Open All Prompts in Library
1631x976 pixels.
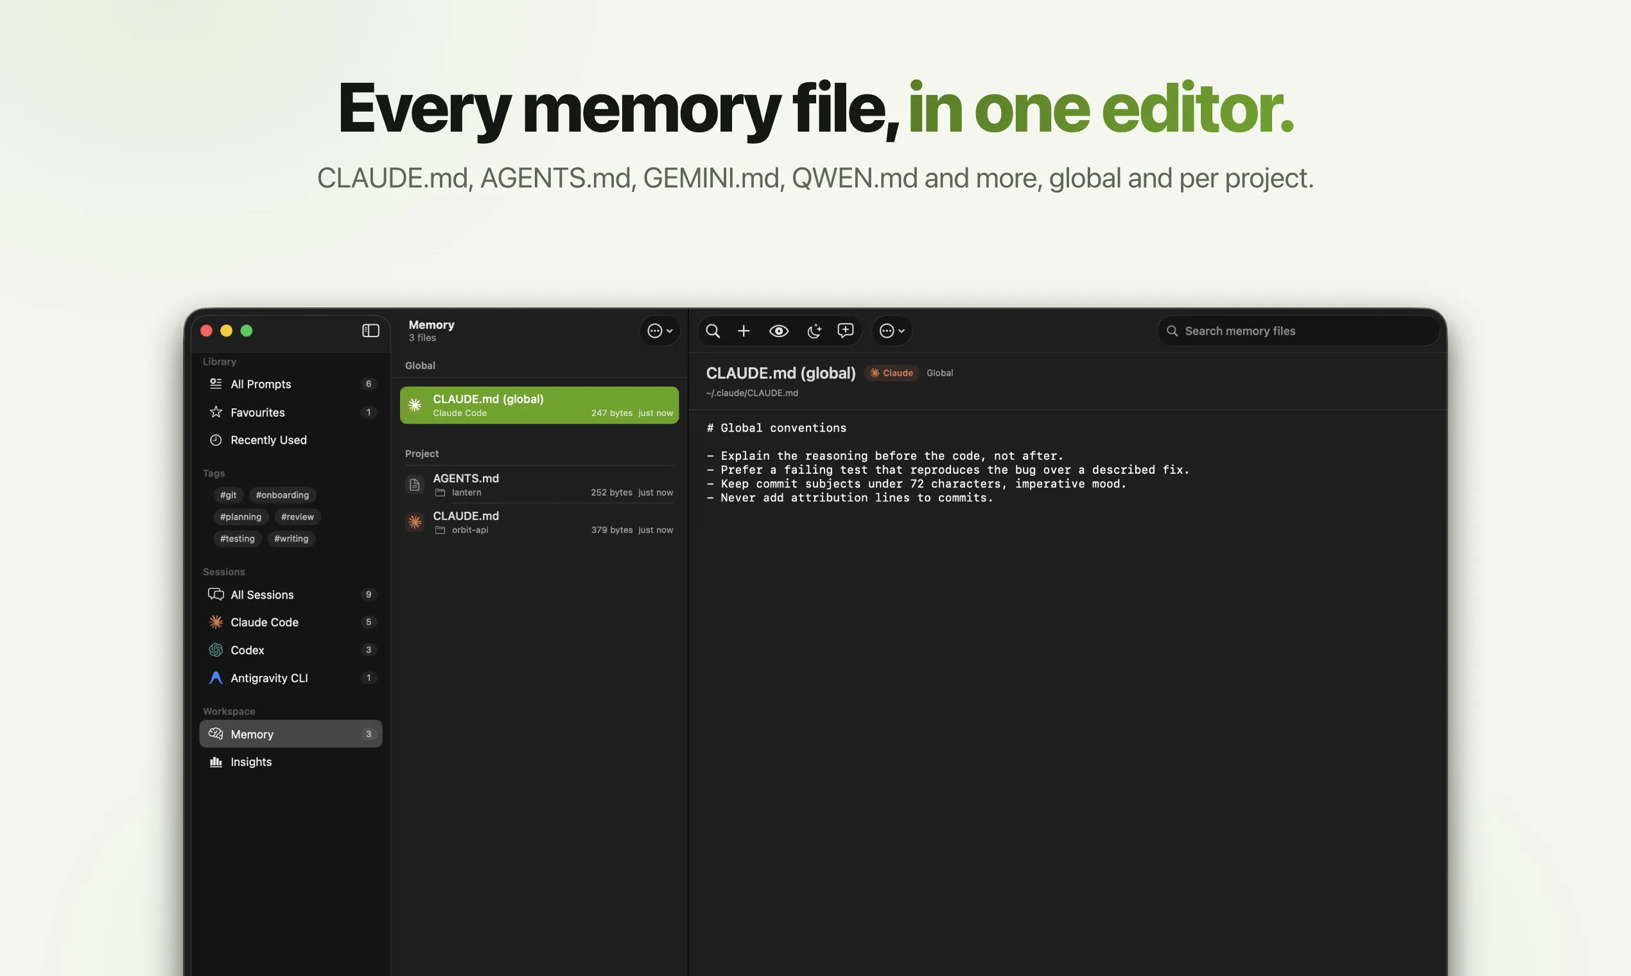tap(291, 384)
